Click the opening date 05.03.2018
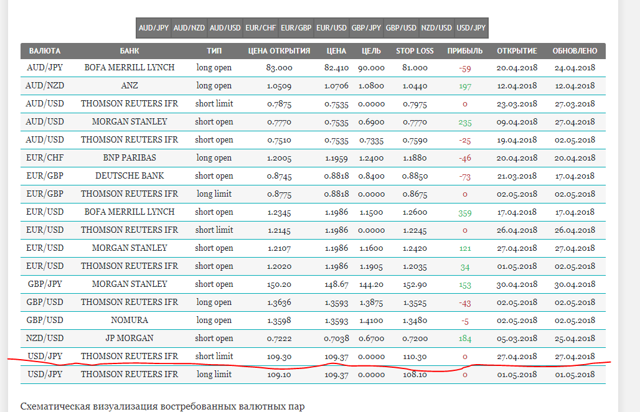This screenshot has width=640, height=412. point(517,339)
